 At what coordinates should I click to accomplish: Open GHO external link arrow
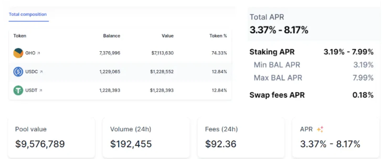click(x=39, y=53)
